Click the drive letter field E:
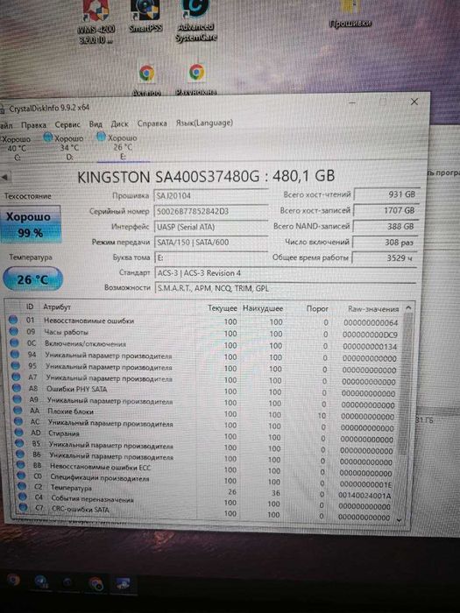This screenshot has height=613, width=460. click(x=211, y=257)
